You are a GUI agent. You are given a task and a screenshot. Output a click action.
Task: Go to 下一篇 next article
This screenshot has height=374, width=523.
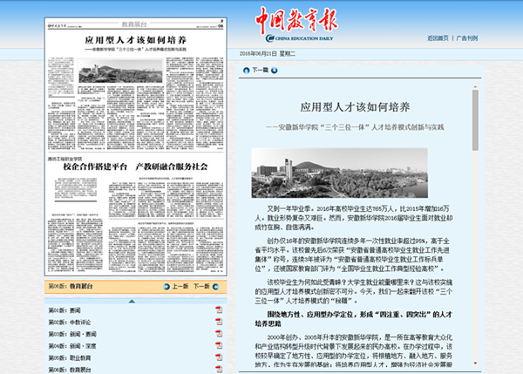pos(260,69)
